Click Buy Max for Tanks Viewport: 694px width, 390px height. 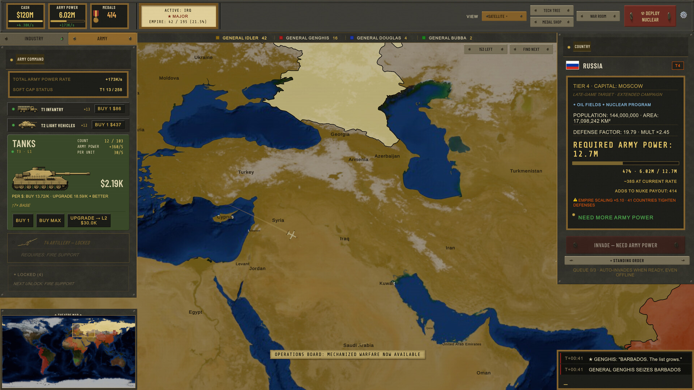(x=50, y=221)
